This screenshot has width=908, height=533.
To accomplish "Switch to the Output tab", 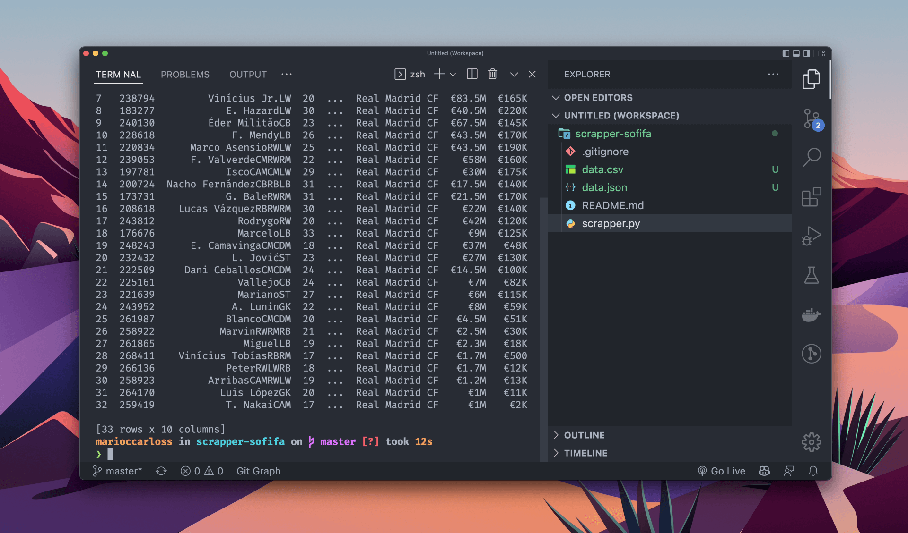I will tap(248, 75).
